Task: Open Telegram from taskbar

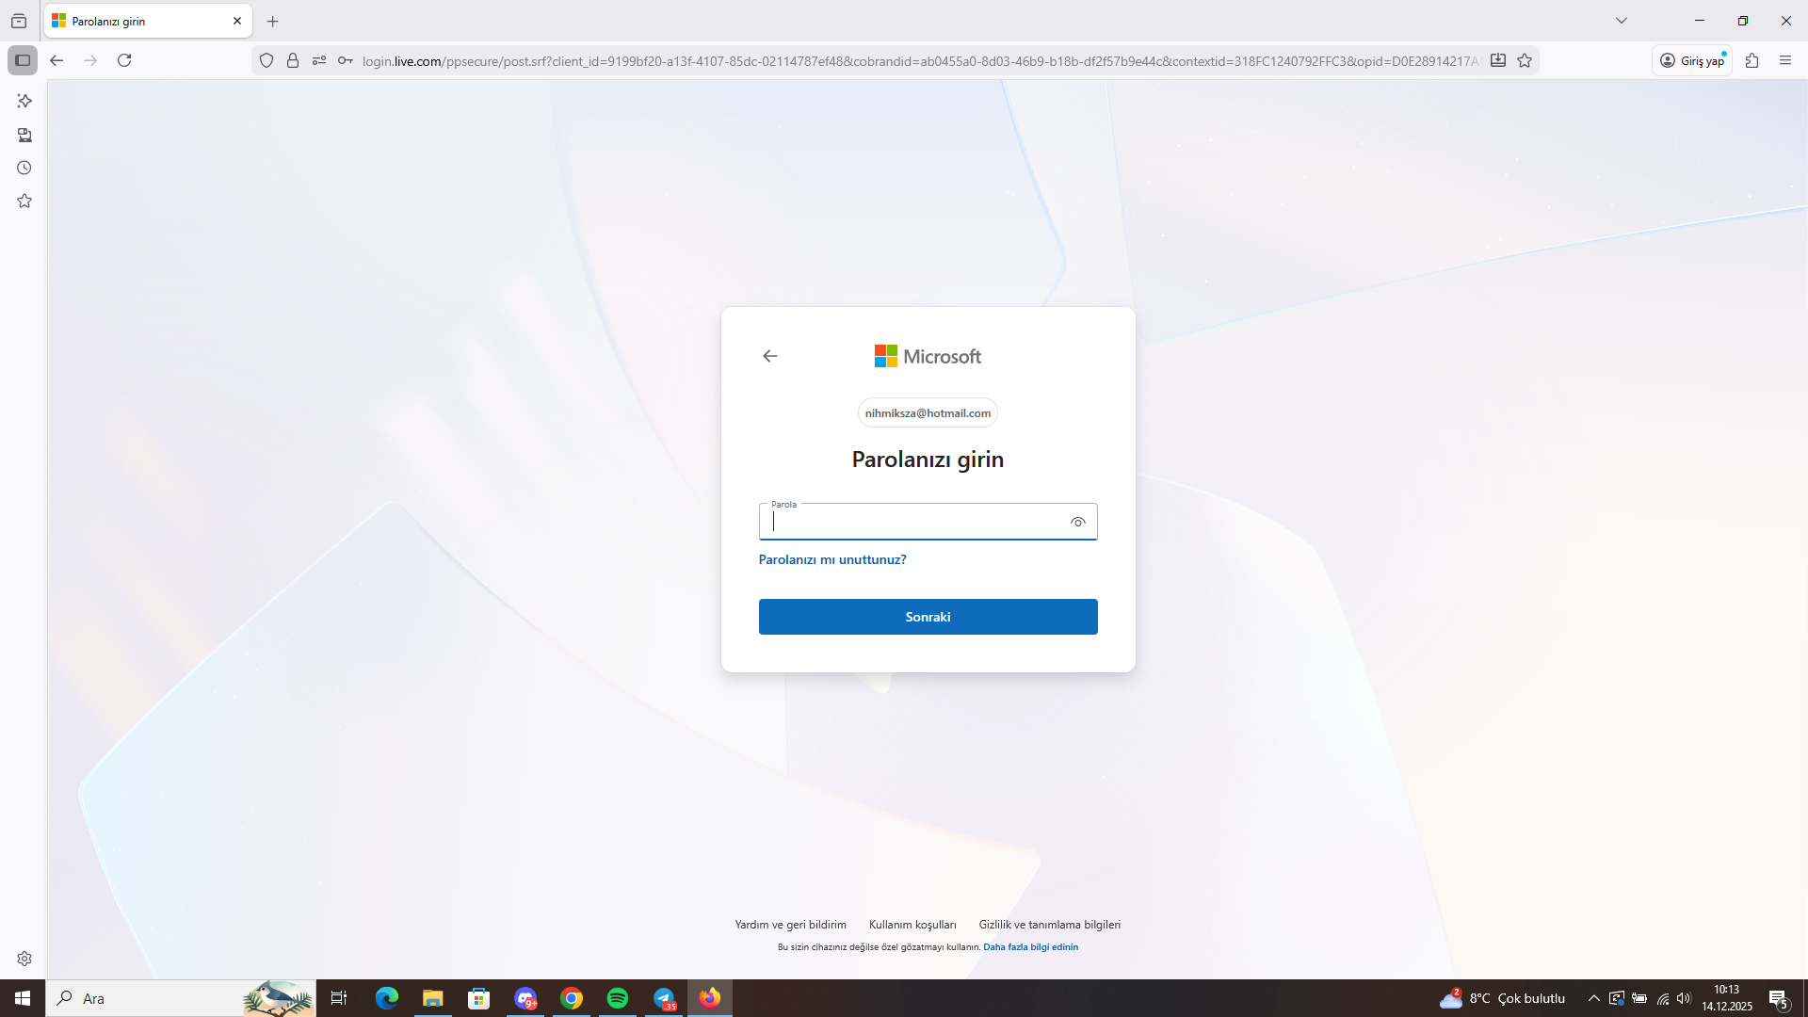Action: (664, 998)
